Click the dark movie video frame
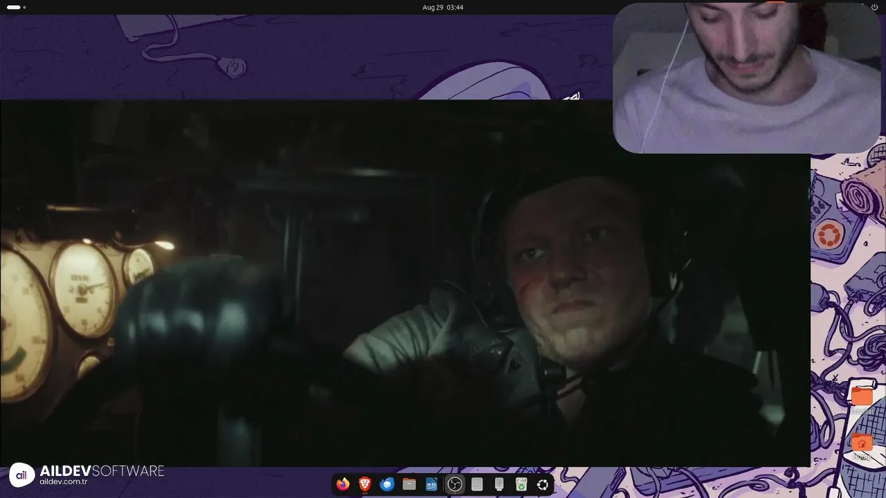This screenshot has width=886, height=498. click(405, 284)
